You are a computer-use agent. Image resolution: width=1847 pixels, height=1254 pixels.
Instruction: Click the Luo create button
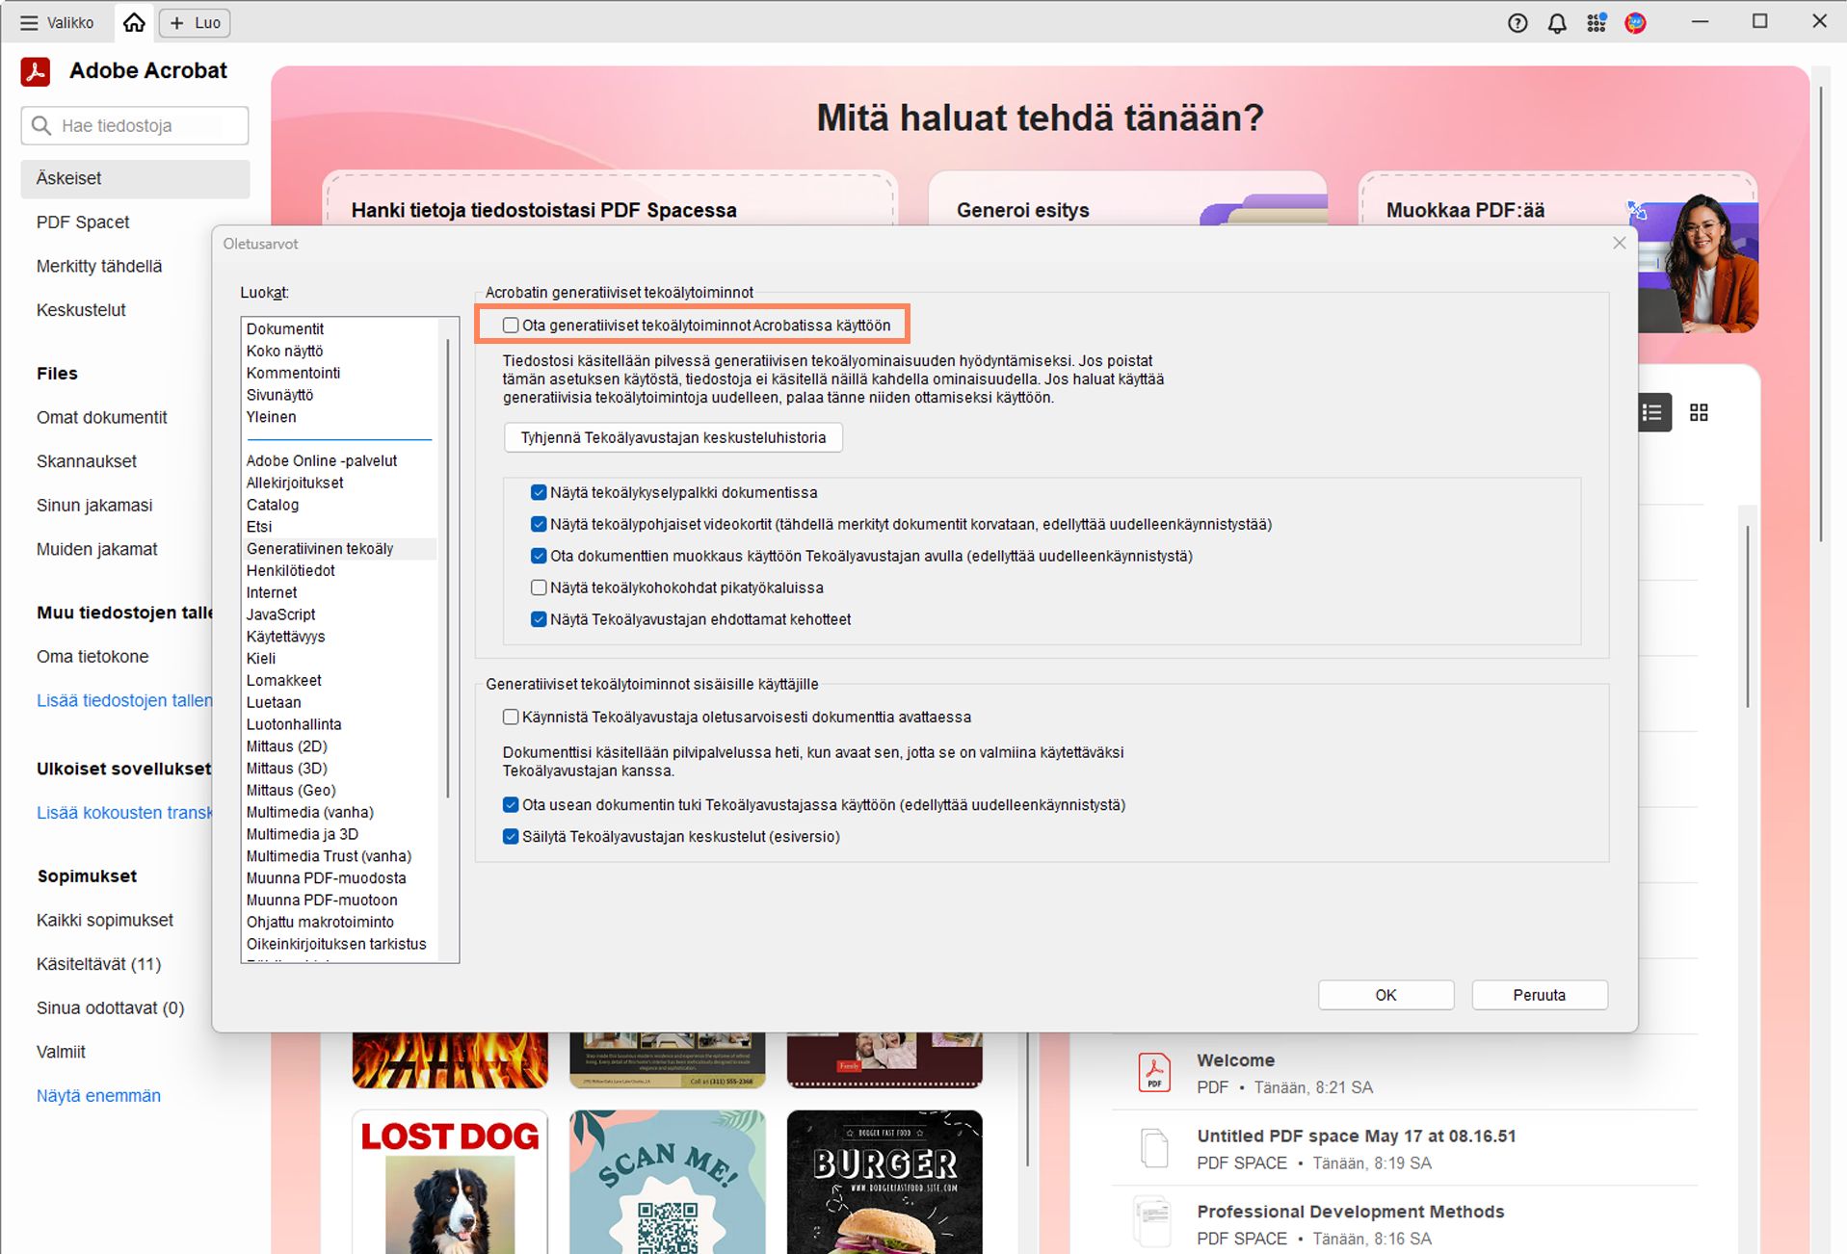click(x=195, y=22)
